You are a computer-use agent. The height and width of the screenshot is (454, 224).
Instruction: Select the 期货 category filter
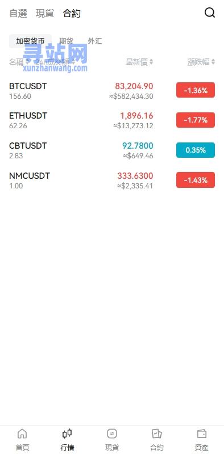pos(66,41)
